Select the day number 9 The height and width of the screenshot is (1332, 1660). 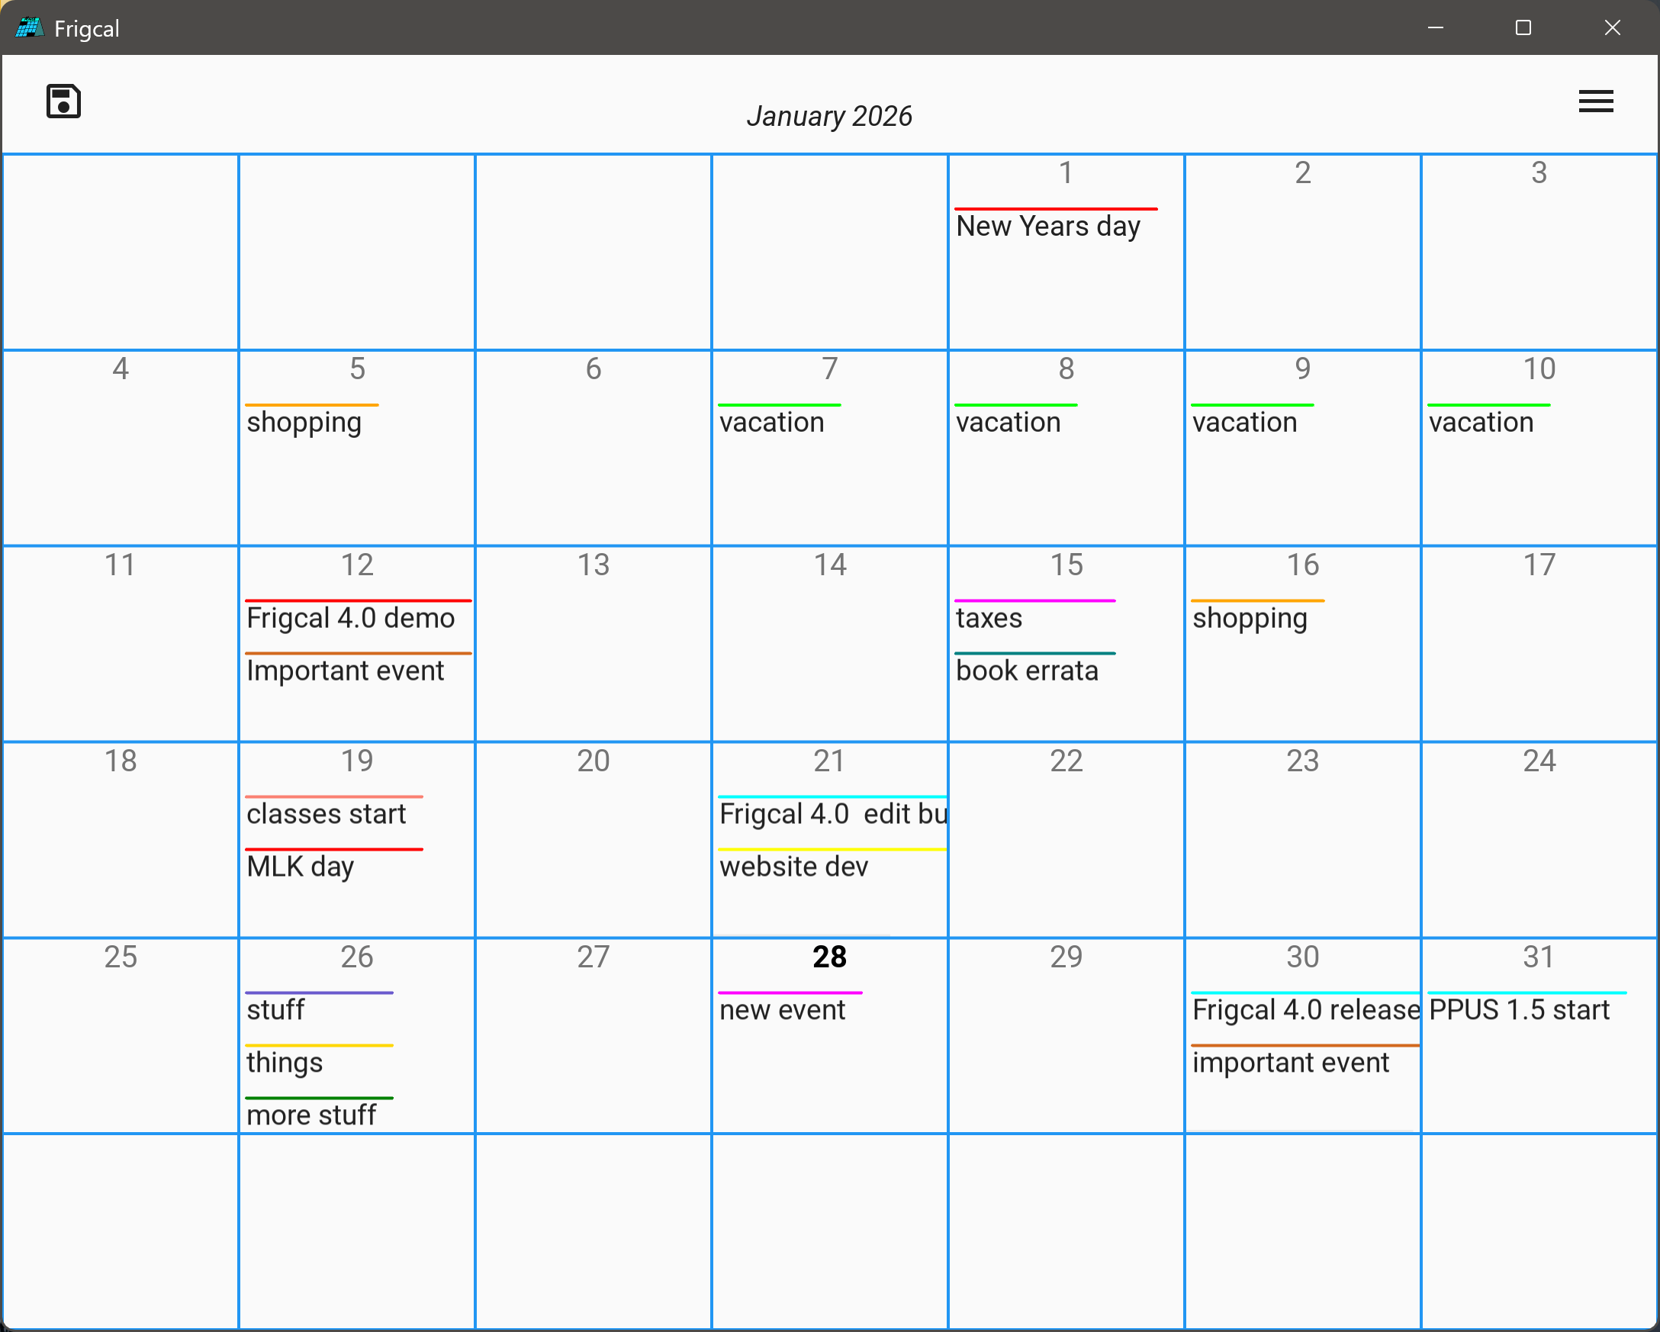pyautogui.click(x=1303, y=368)
